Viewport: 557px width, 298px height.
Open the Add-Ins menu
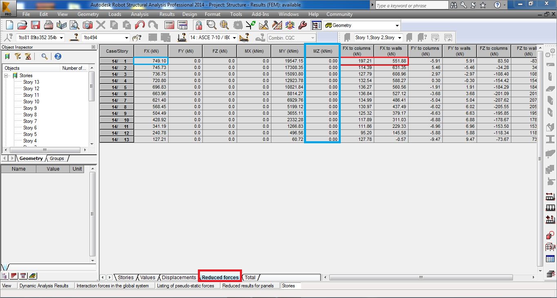[x=260, y=14]
